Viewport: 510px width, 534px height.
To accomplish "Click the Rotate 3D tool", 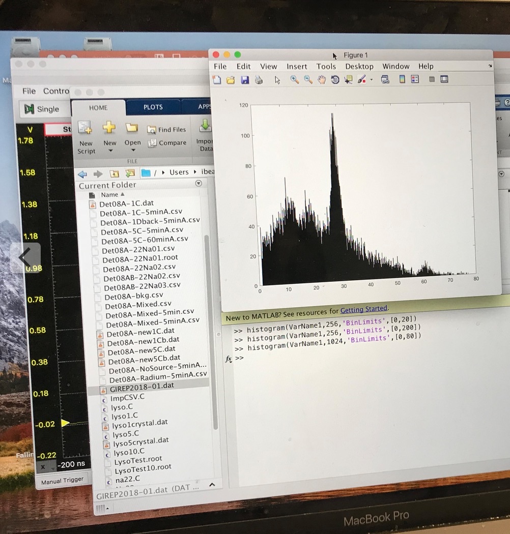I will click(x=335, y=80).
